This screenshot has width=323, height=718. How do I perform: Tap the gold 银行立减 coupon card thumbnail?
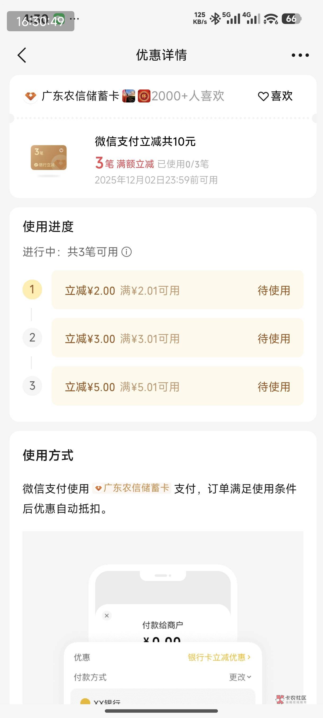(x=49, y=158)
